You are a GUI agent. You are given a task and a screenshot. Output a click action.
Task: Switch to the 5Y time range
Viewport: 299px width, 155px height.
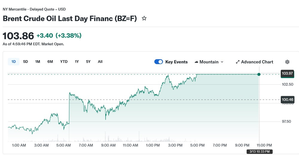pyautogui.click(x=88, y=62)
